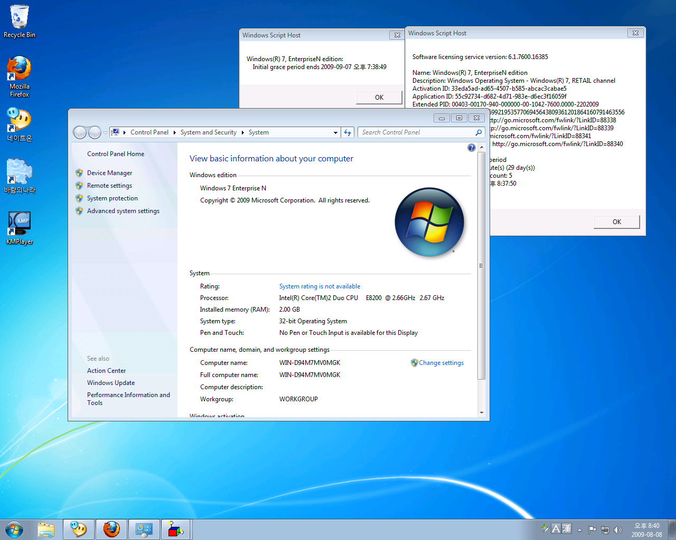The height and width of the screenshot is (540, 676).
Task: Click the Forward navigation arrow
Action: (x=95, y=132)
